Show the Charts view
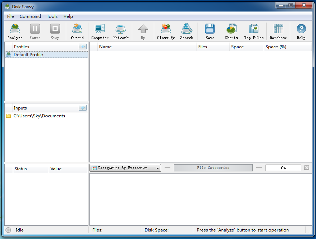316x239 pixels. (231, 31)
